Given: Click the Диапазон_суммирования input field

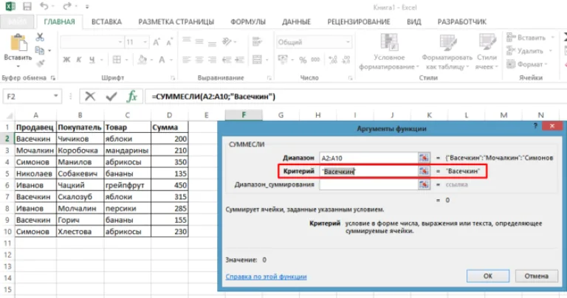Looking at the screenshot, I should tap(368, 184).
